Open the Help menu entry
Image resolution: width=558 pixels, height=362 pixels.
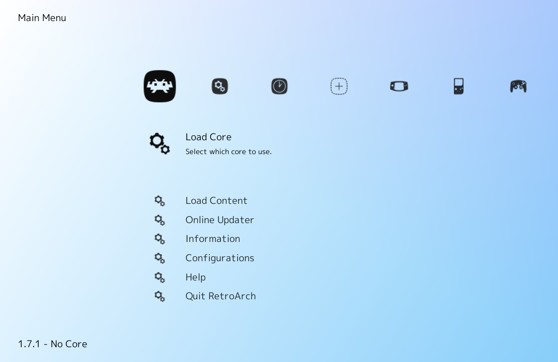pos(195,277)
